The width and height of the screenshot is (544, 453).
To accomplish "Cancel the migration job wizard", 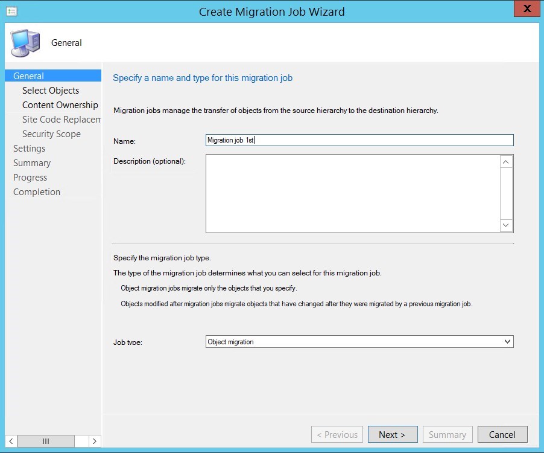I will click(502, 434).
